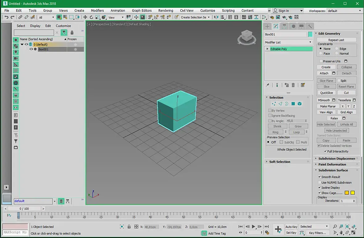Open the Graph Editors menu
This screenshot has width=364, height=238.
142,10
